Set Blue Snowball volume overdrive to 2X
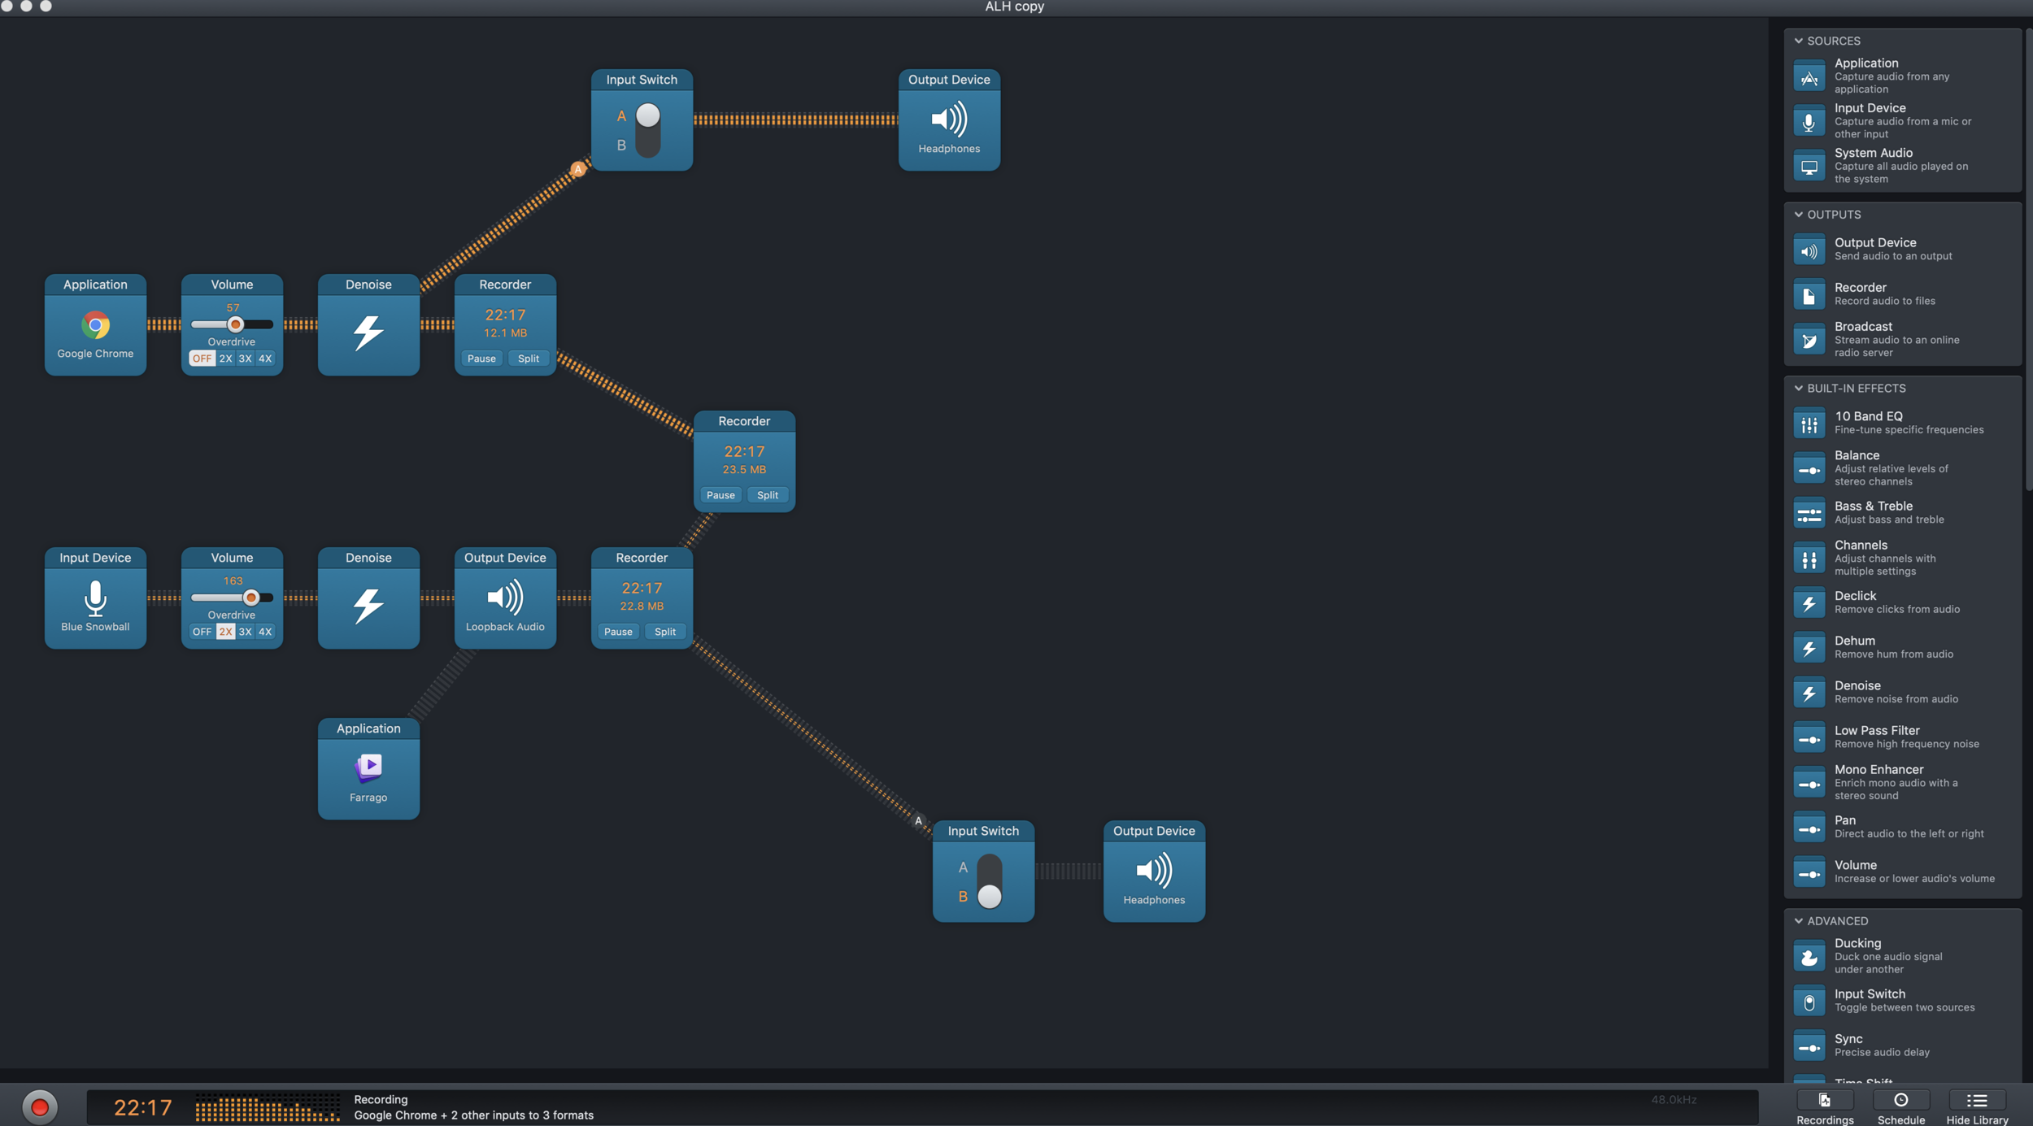The height and width of the screenshot is (1126, 2033). [225, 632]
